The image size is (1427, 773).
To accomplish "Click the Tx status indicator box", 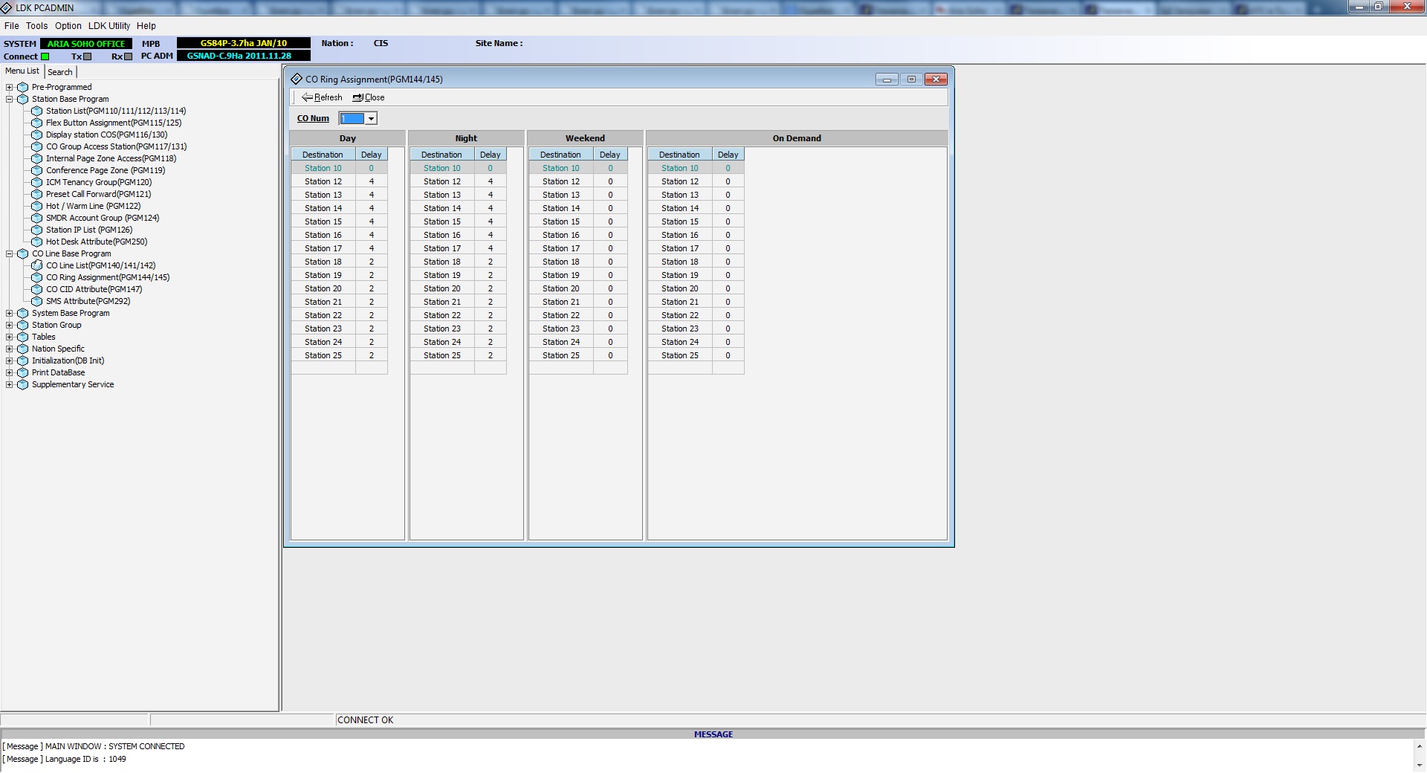I will [x=88, y=56].
